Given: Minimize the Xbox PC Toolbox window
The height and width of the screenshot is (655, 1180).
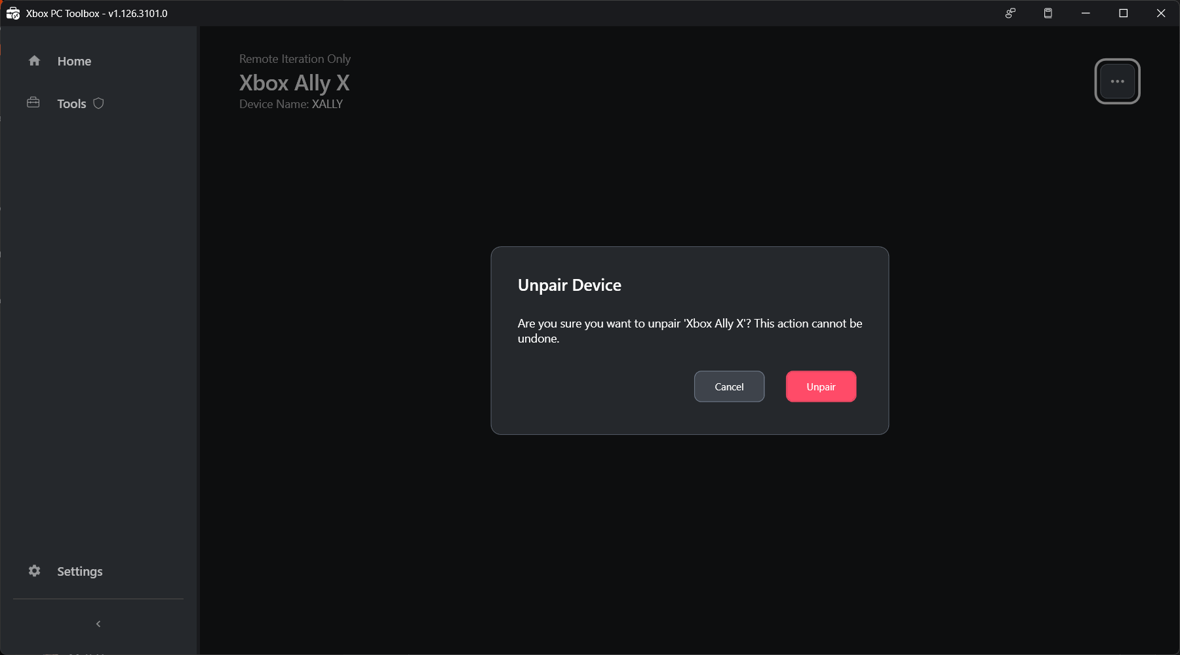Looking at the screenshot, I should [1086, 13].
